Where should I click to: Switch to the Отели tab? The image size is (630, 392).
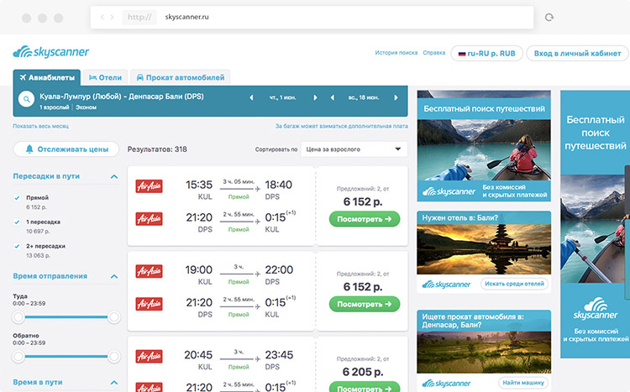pyautogui.click(x=105, y=77)
